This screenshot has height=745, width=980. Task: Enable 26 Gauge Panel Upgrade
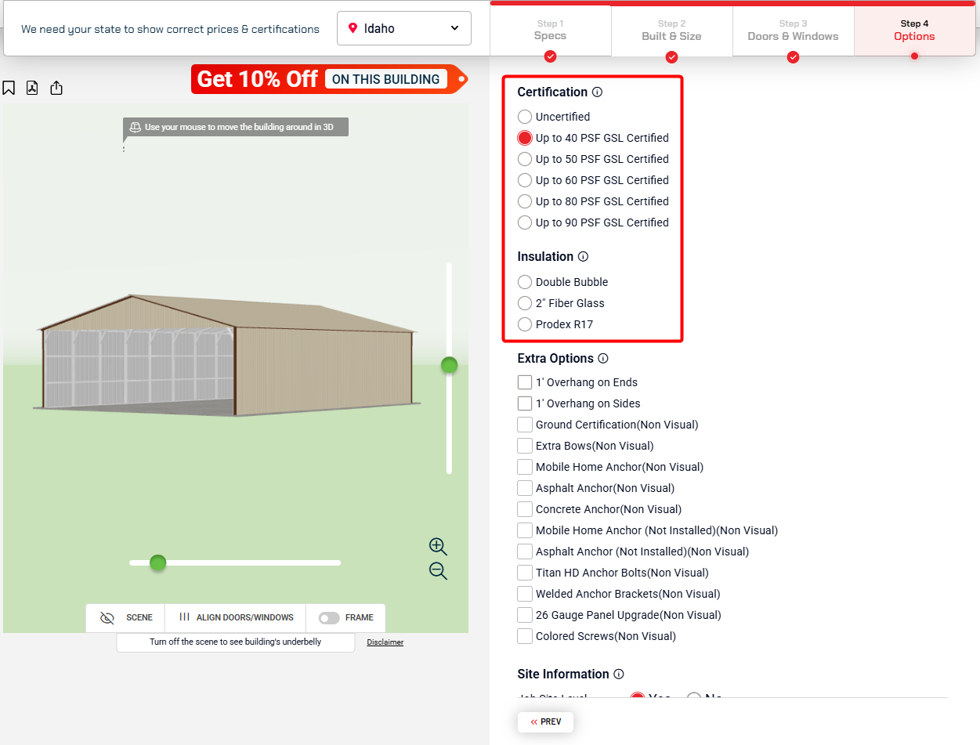[525, 615]
